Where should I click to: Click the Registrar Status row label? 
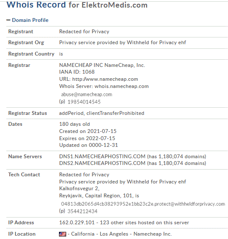27,113
